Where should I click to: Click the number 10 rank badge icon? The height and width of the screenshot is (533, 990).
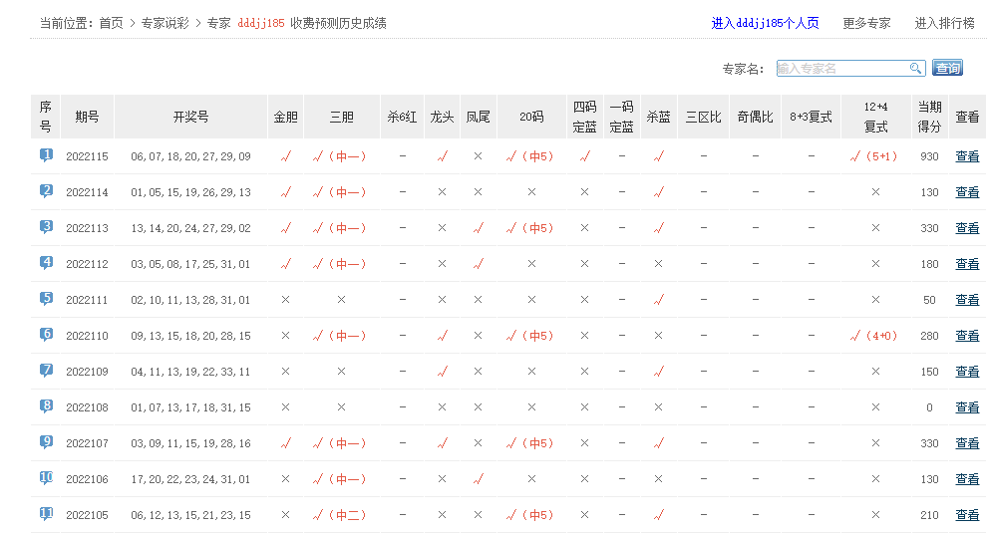point(46,478)
